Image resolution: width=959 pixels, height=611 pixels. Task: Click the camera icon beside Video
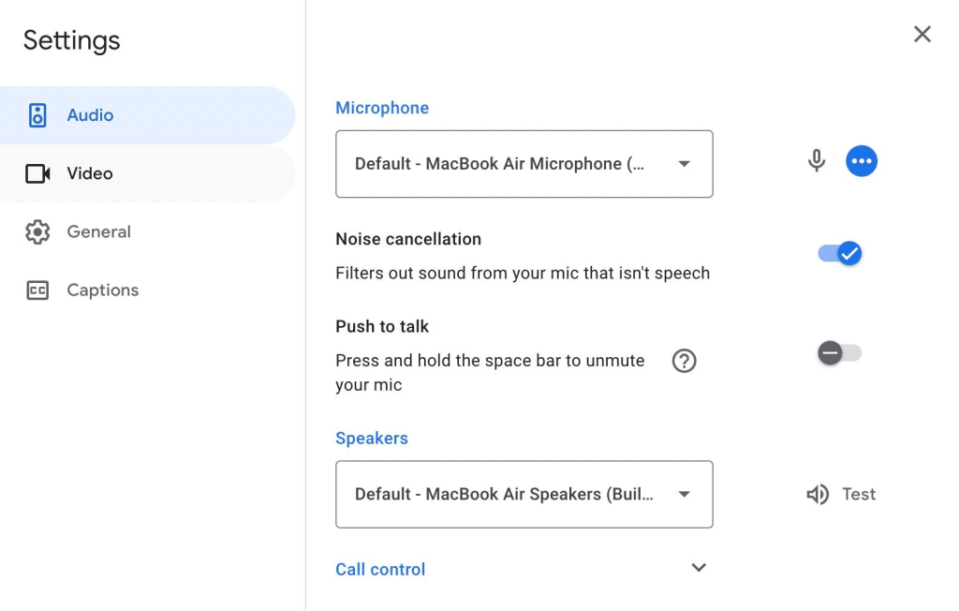pyautogui.click(x=37, y=173)
